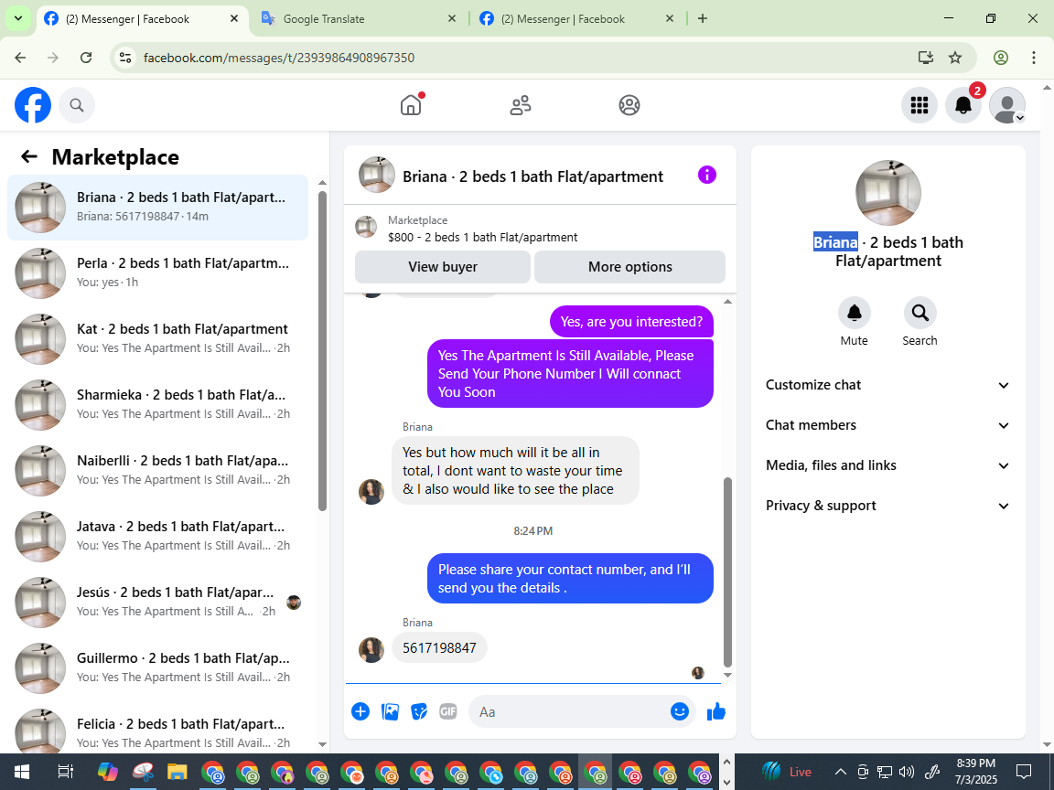Open the Facebook logo home link
1054x790 pixels.
click(33, 105)
